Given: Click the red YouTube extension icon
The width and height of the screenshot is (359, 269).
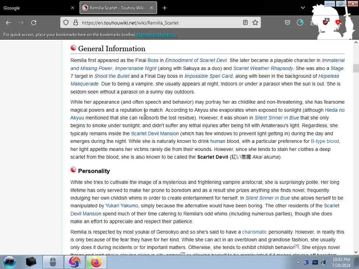Looking at the screenshot, I should pyautogui.click(x=338, y=22).
